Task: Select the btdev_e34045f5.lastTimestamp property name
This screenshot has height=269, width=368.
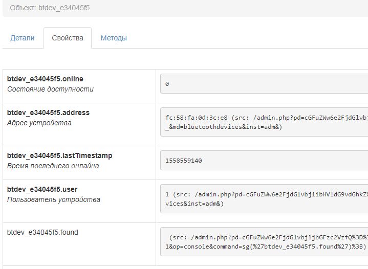Action: [x=59, y=155]
